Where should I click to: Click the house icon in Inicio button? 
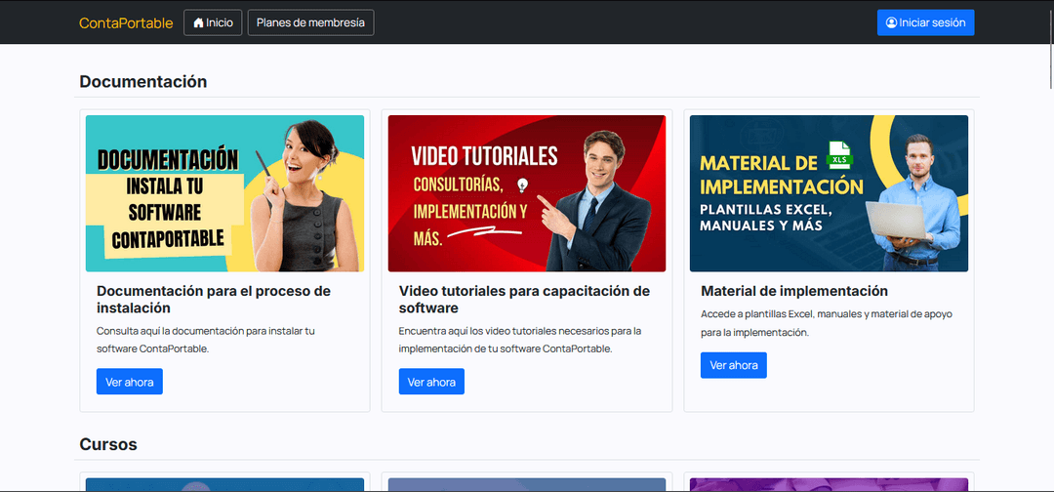pyautogui.click(x=198, y=22)
